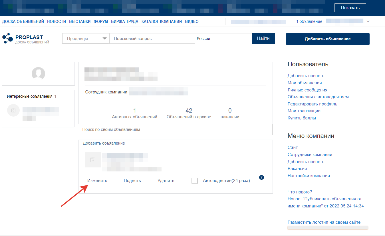Viewport: 385px width, 236px height.
Task: Click the blue Добавить объявление button
Action: click(328, 39)
